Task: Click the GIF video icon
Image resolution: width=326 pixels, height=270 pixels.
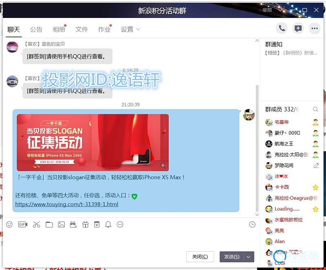Action: click(23, 224)
